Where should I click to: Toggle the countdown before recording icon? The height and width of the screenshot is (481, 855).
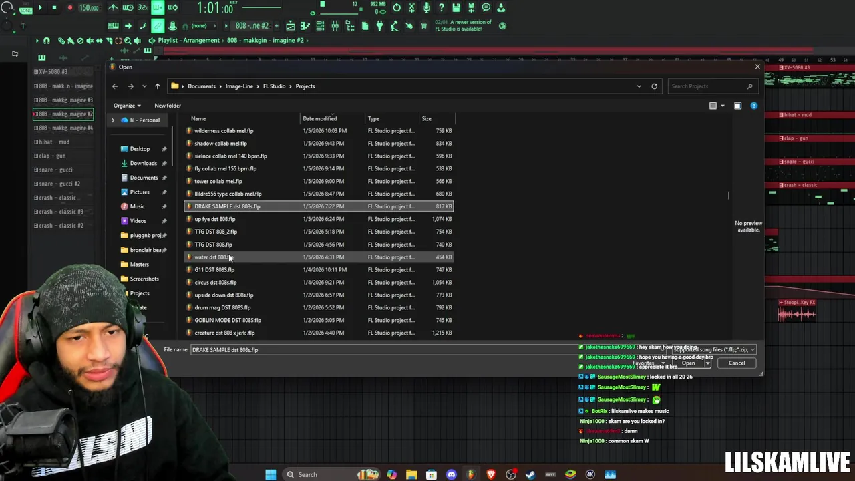142,8
